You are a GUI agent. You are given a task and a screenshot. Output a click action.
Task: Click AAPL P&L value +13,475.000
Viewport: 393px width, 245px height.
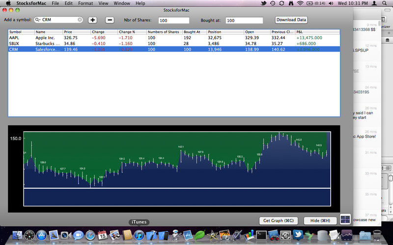click(x=309, y=38)
